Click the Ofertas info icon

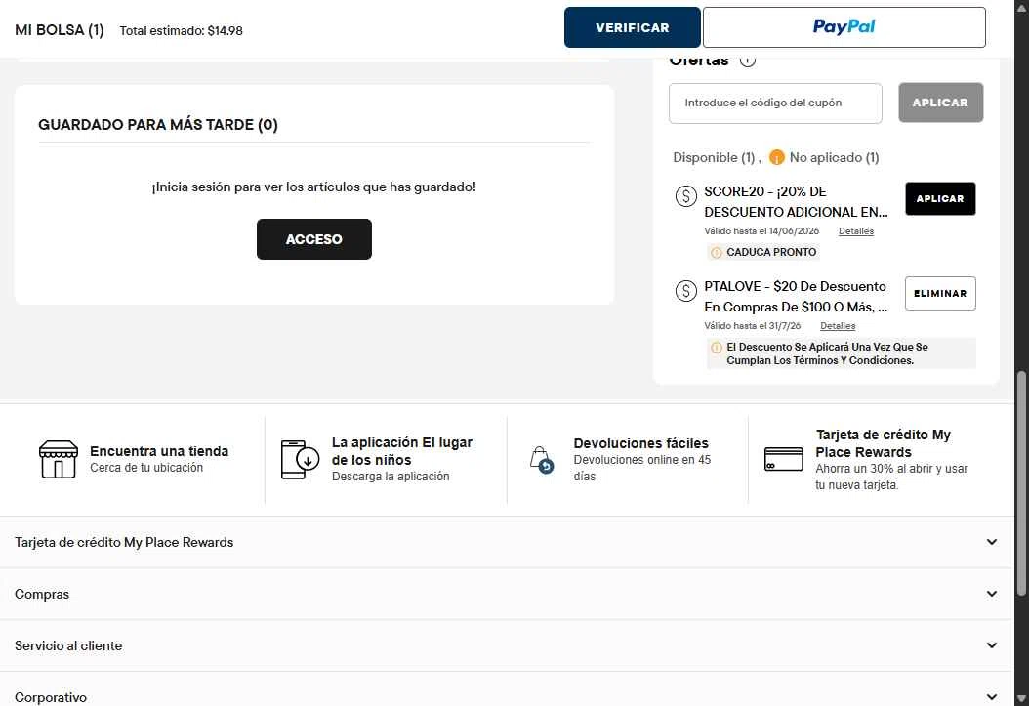click(x=748, y=61)
